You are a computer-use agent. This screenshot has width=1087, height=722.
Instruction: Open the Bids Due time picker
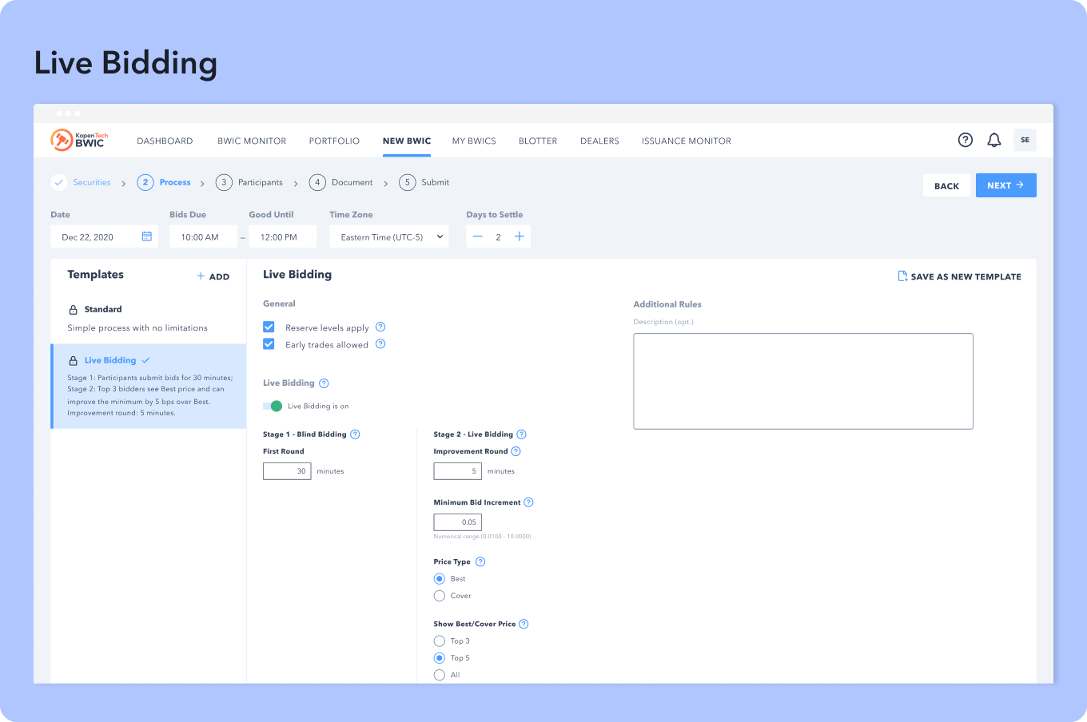click(203, 236)
